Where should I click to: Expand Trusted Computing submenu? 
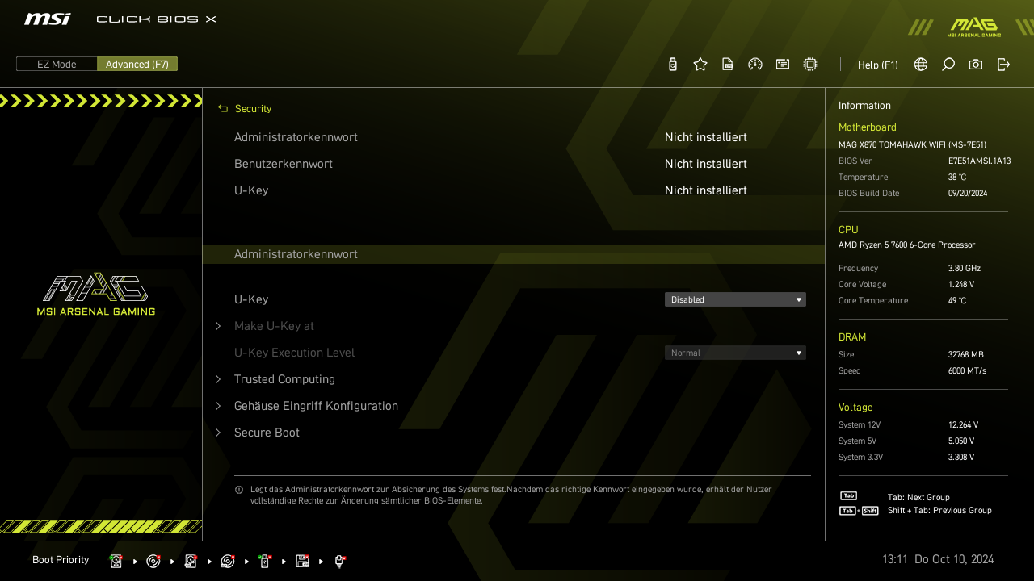pyautogui.click(x=284, y=379)
